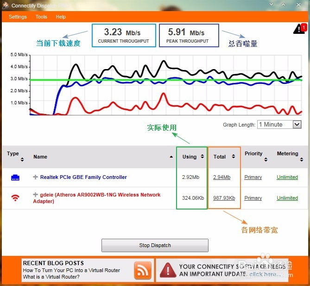Sort by Using column arrows
The width and height of the screenshot is (310, 286).
tap(202, 157)
